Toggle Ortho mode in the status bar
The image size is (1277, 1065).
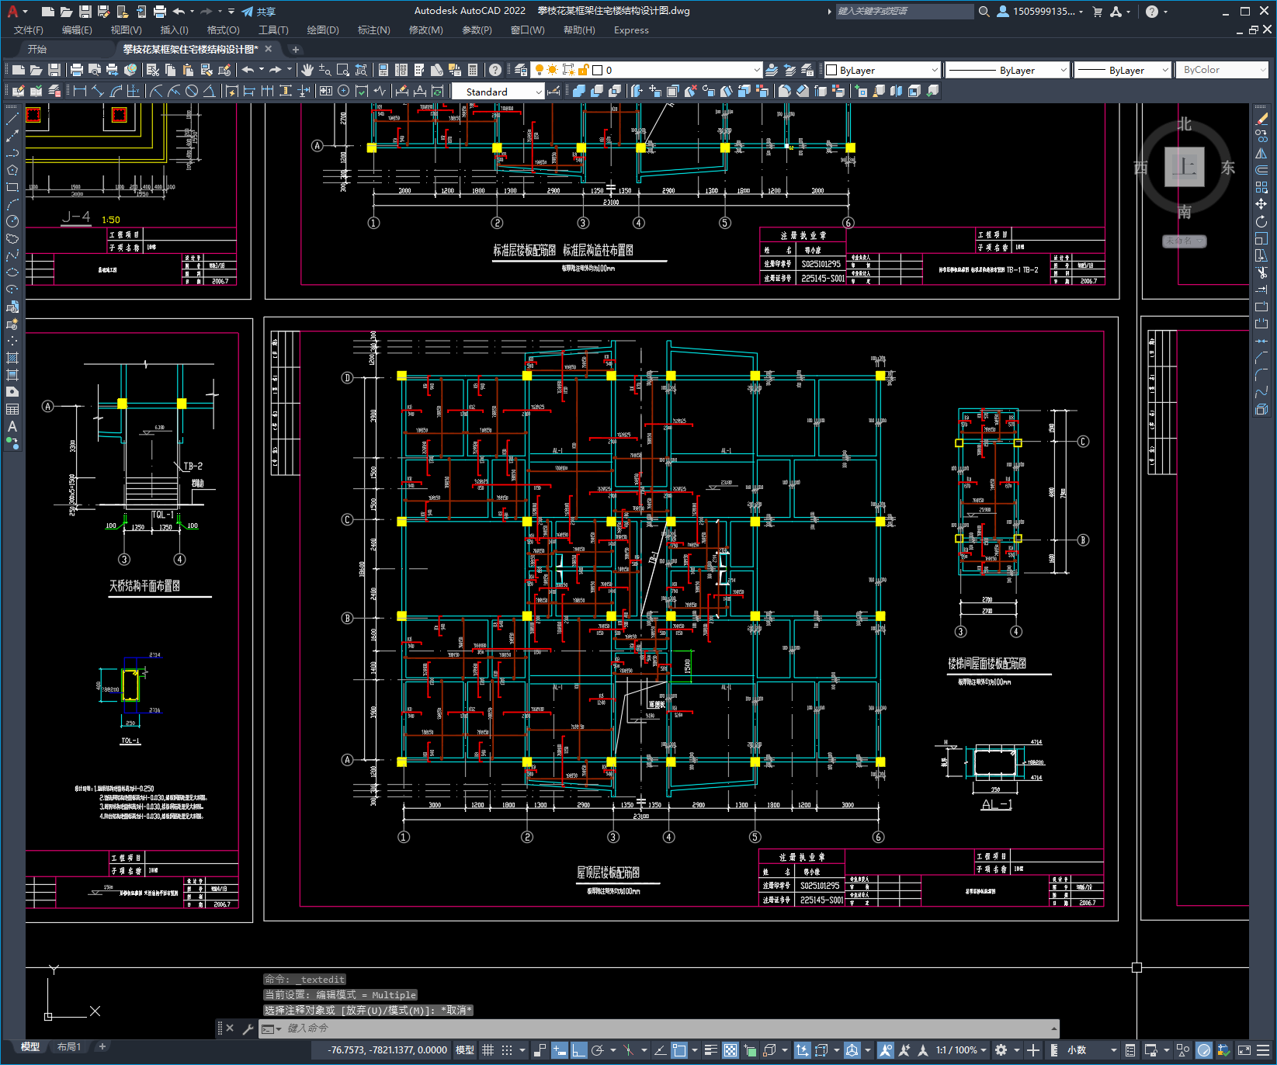click(579, 1050)
